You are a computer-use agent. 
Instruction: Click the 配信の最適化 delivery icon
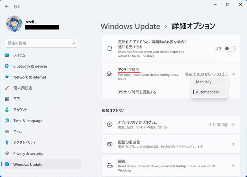point(110,144)
